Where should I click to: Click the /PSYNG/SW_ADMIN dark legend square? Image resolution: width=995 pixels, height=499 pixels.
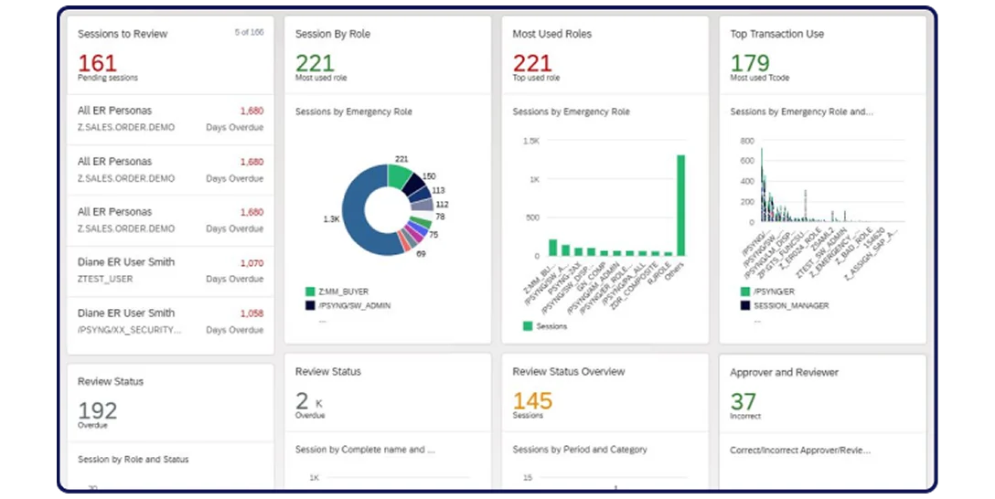coord(310,305)
